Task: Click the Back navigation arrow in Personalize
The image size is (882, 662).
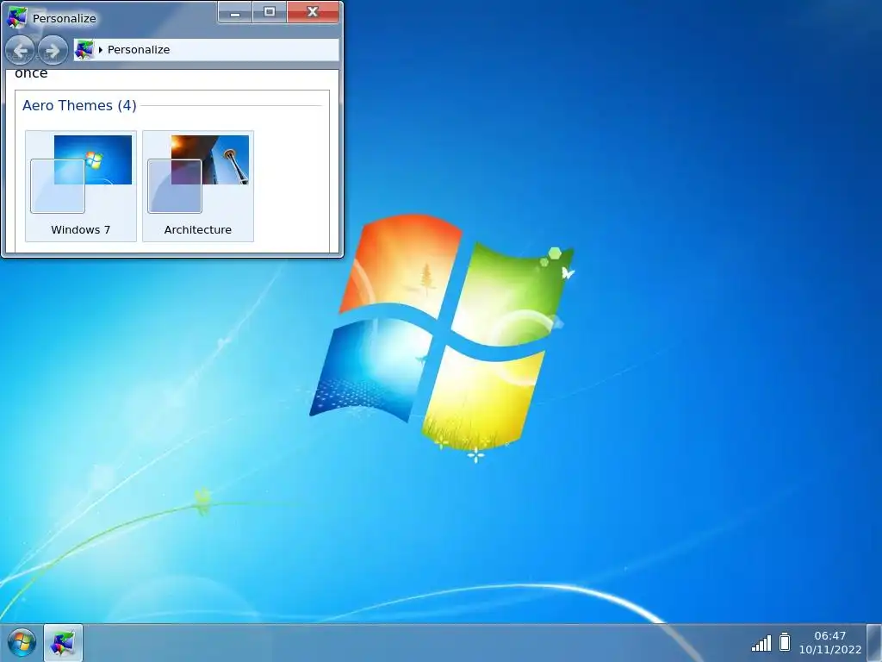Action: 21,51
